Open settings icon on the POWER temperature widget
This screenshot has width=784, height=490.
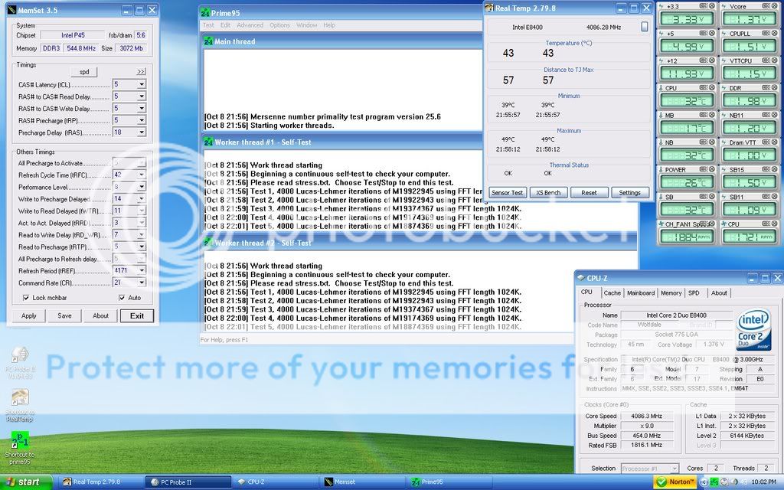pos(703,169)
